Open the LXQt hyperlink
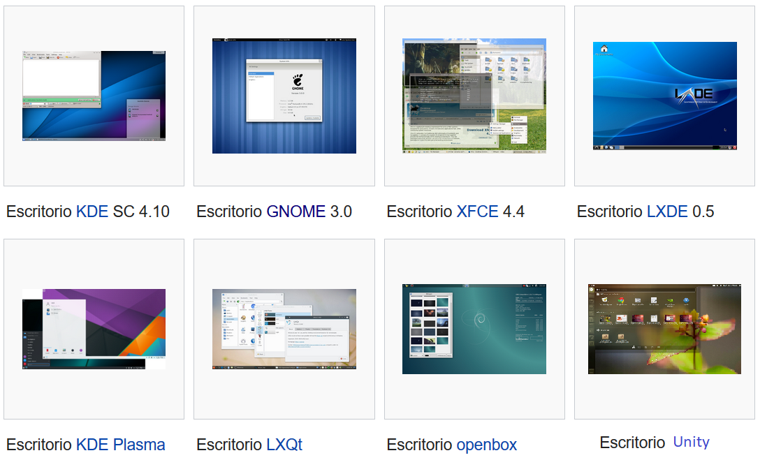The image size is (774, 460). pos(284,445)
